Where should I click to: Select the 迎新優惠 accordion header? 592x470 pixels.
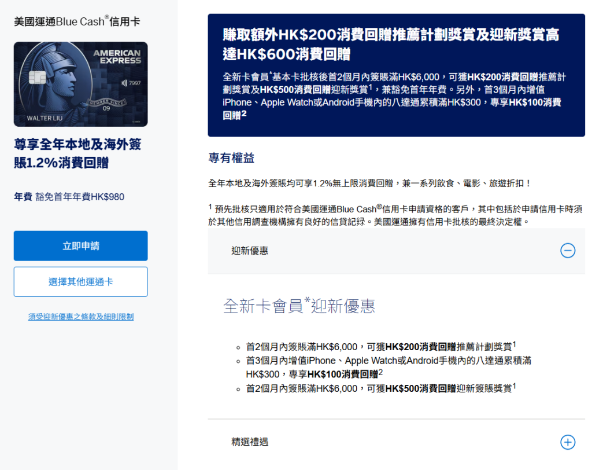[x=397, y=251]
